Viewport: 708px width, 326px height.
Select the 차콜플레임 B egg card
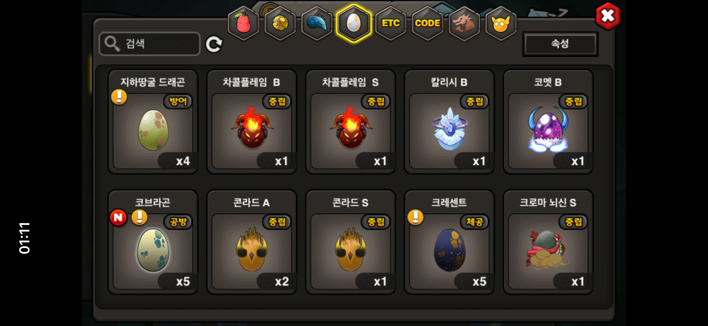[x=252, y=122]
